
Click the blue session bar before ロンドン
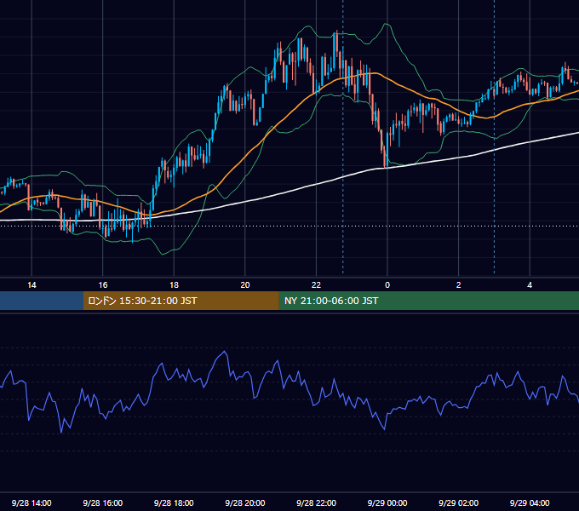click(x=42, y=301)
